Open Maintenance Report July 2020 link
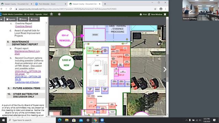219x123 pixels. (x=27, y=52)
